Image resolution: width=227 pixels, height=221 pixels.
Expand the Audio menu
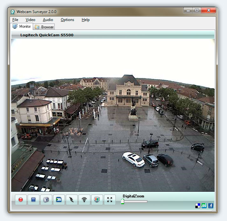click(x=48, y=20)
